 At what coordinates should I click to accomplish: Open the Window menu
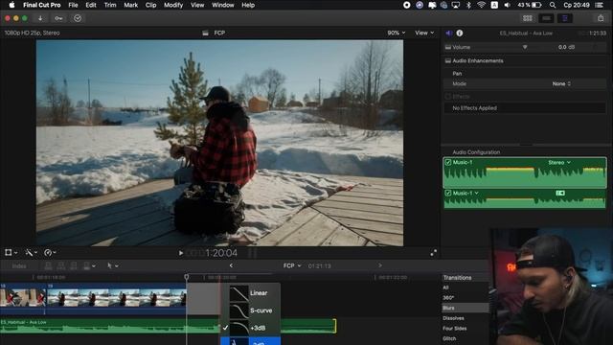tap(223, 5)
